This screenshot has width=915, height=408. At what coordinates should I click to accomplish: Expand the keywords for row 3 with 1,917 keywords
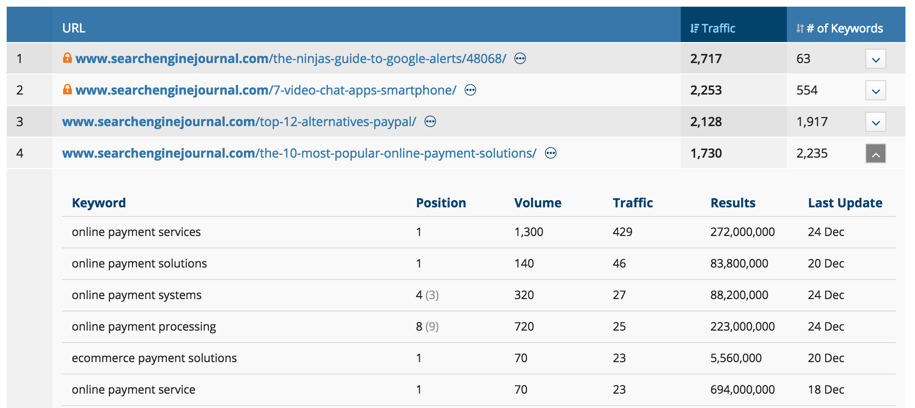pyautogui.click(x=876, y=122)
